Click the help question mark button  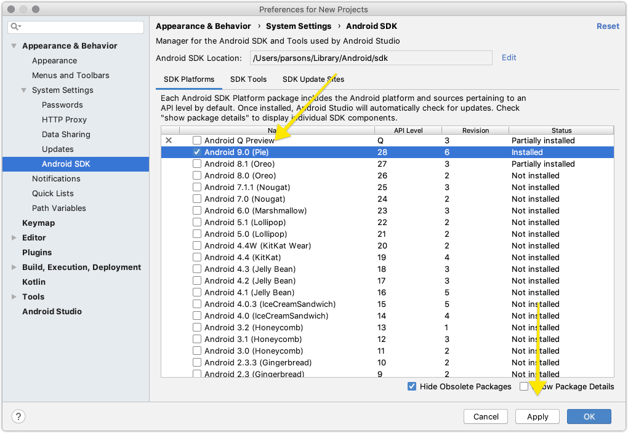click(18, 416)
